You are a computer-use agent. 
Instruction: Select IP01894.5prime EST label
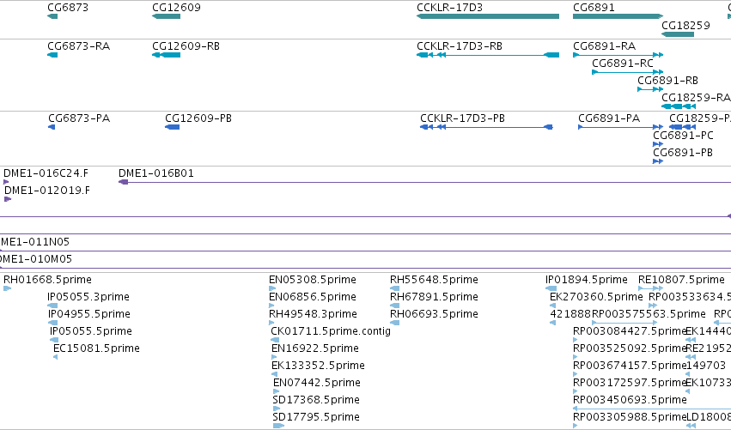pyautogui.click(x=587, y=280)
